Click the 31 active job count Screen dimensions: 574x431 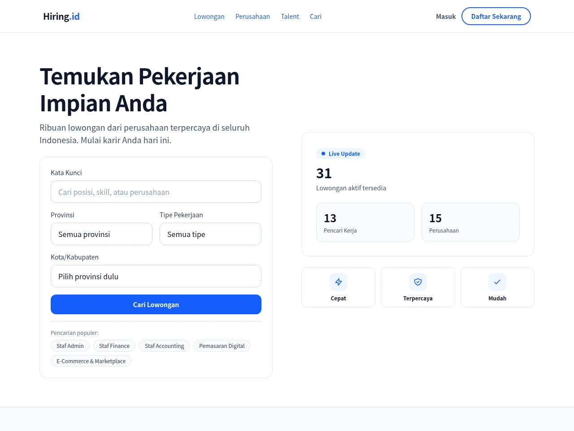tap(324, 173)
